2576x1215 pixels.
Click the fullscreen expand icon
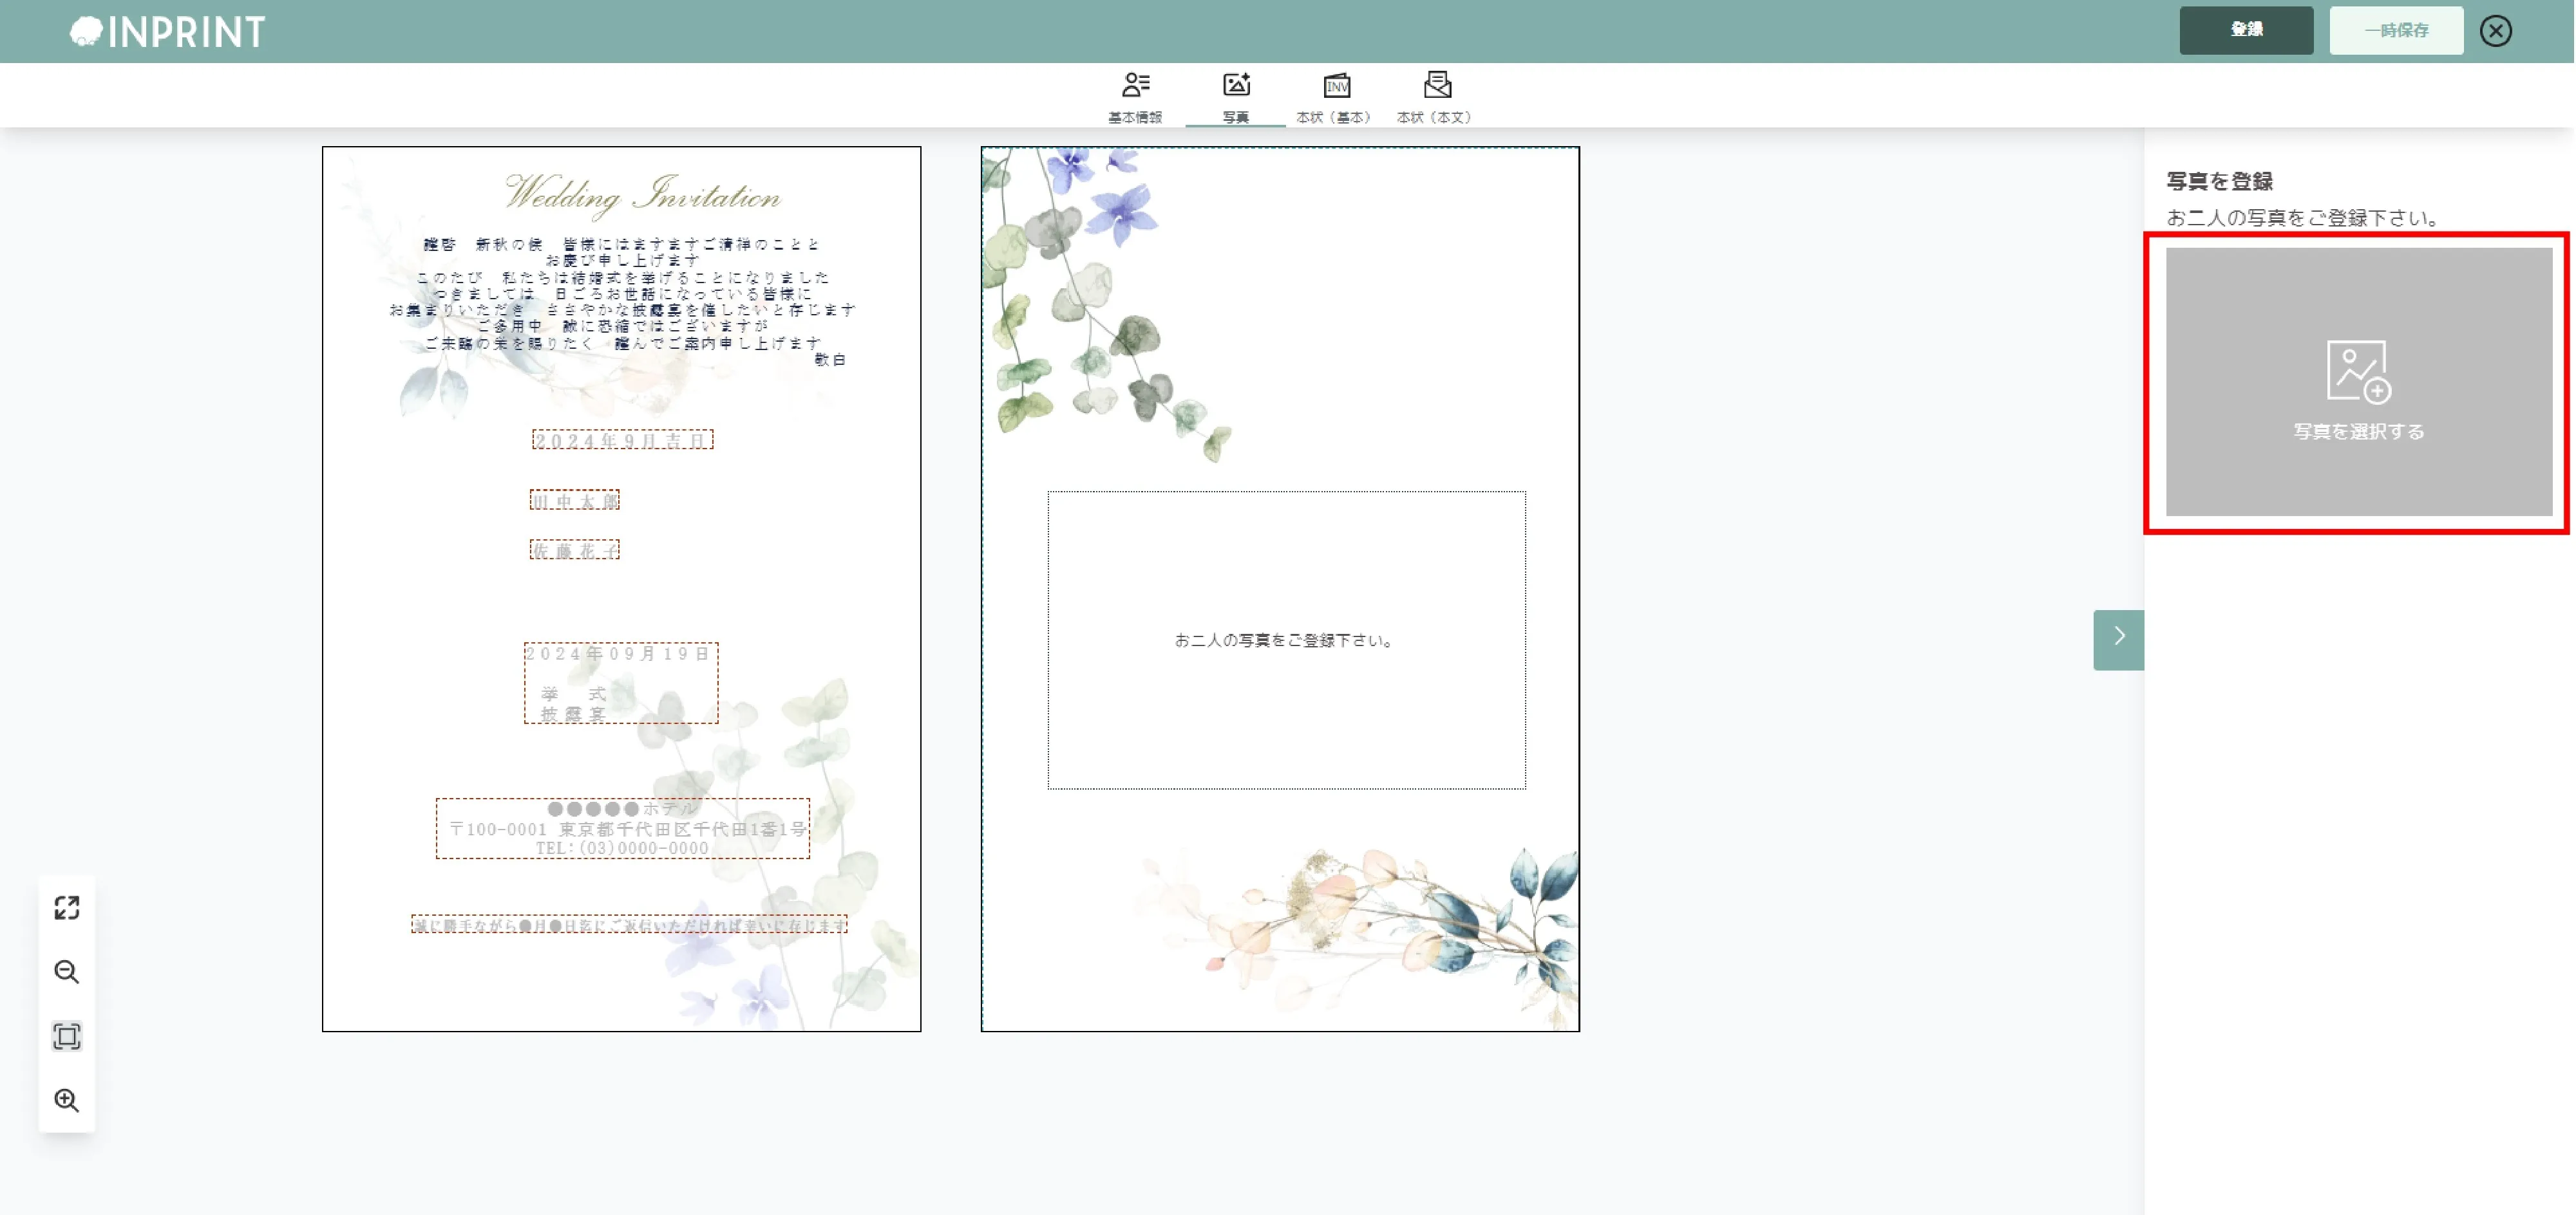(67, 907)
